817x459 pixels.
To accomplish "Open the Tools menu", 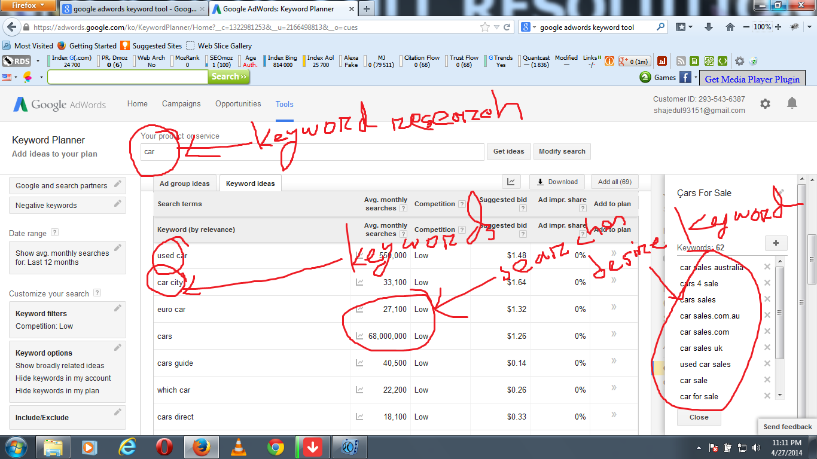I will 284,104.
